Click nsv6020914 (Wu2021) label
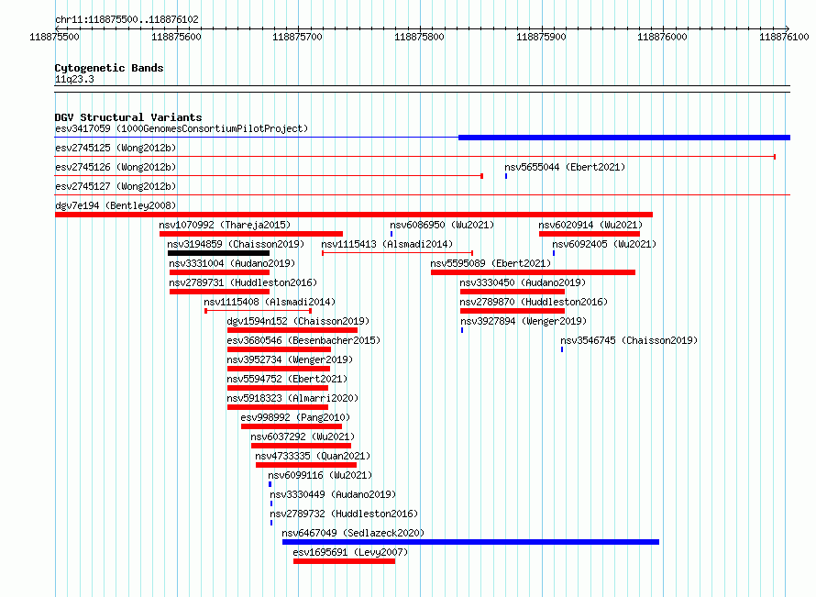816x597 pixels. pos(590,225)
